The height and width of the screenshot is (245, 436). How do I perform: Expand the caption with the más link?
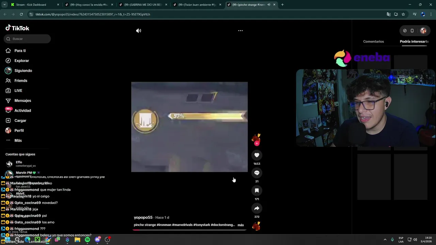(x=240, y=225)
